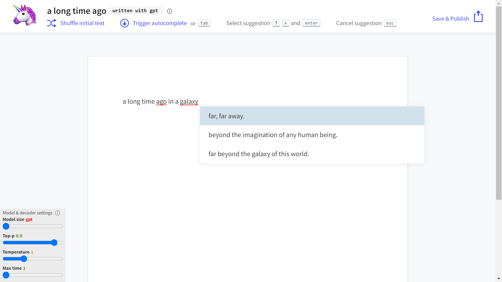Click the esc key hint
The image size is (502, 282).
click(390, 23)
